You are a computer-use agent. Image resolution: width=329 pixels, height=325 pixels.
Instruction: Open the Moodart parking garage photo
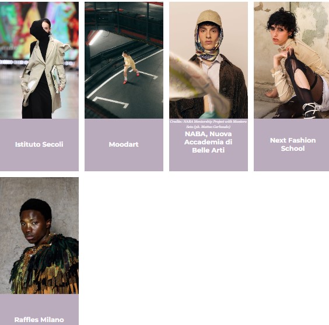124,60
